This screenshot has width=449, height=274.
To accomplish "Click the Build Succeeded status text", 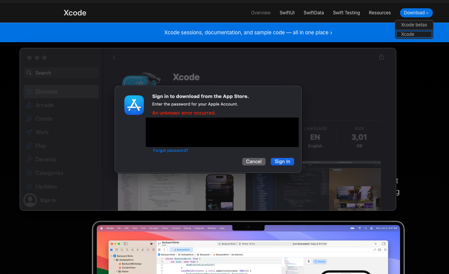I will click(x=301, y=244).
